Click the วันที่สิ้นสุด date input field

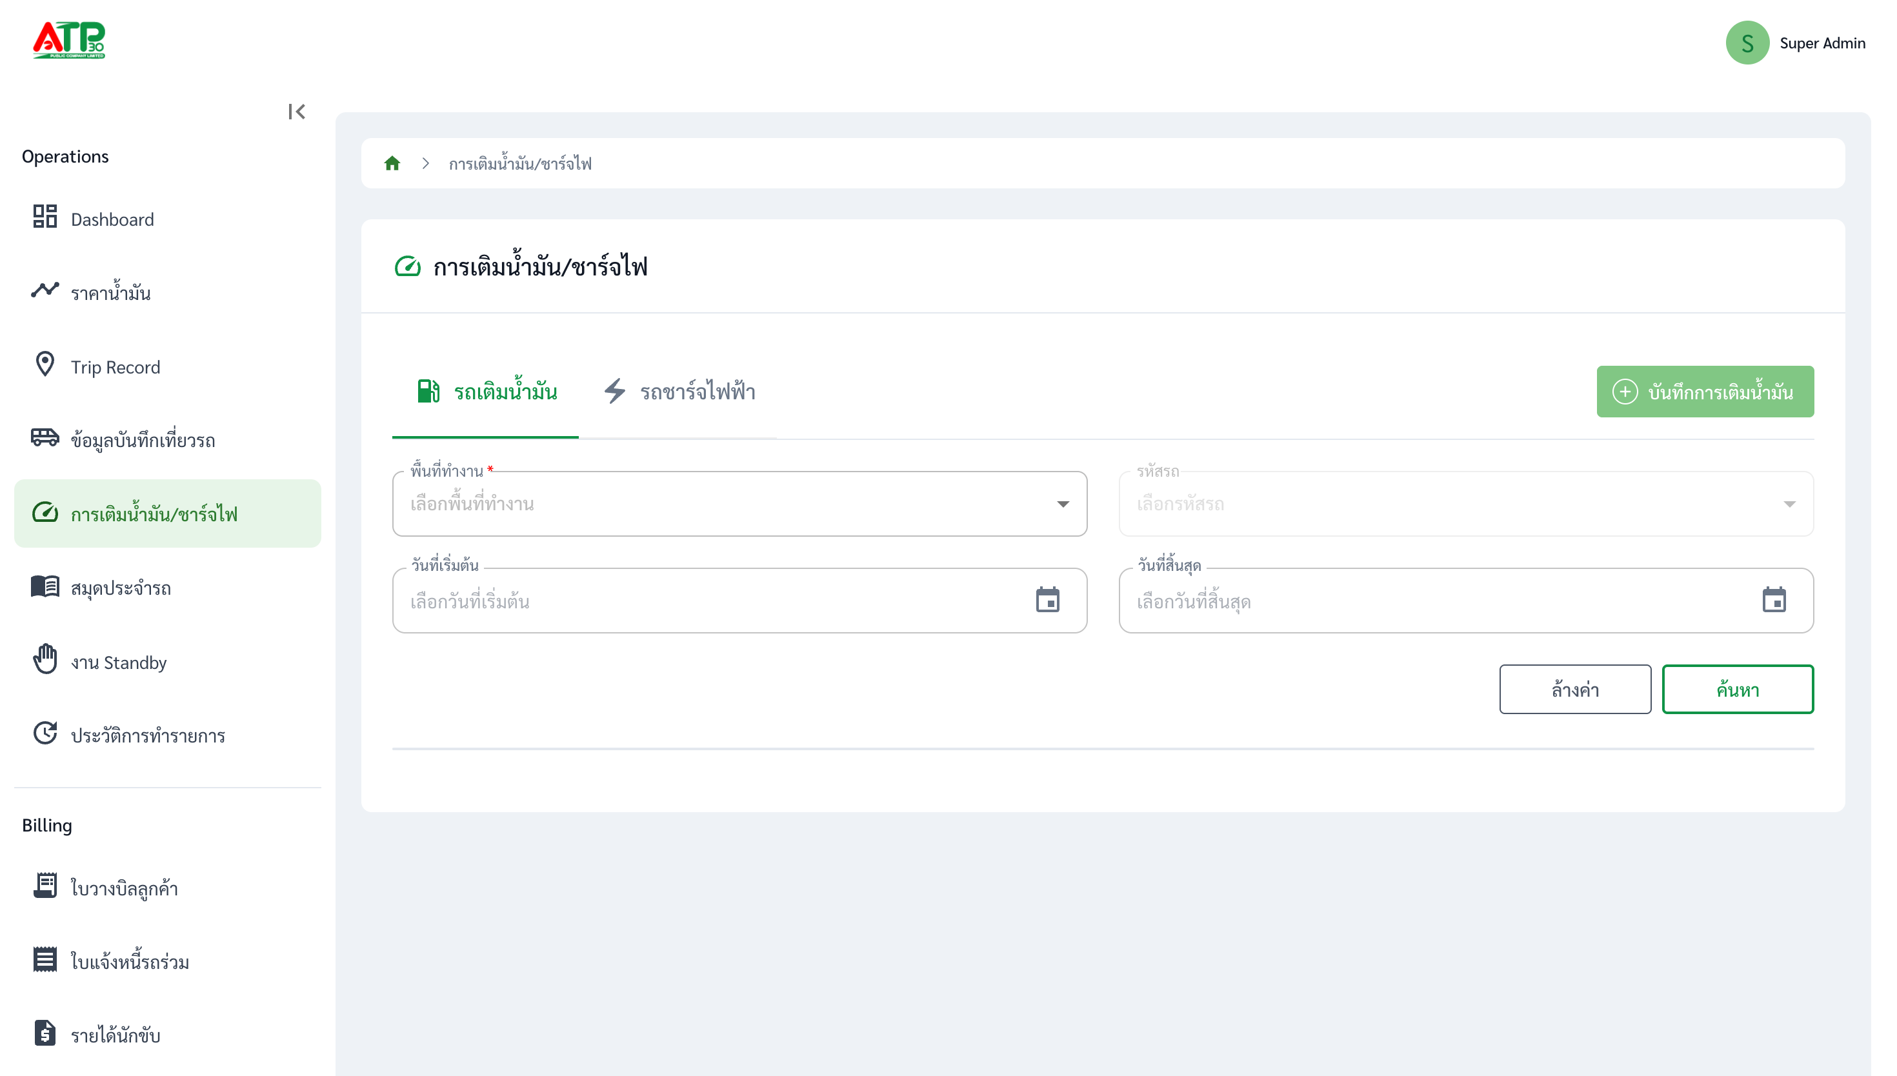(1466, 601)
